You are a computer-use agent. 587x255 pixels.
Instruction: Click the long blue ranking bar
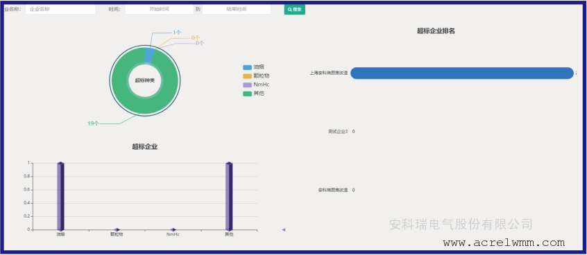(x=462, y=73)
